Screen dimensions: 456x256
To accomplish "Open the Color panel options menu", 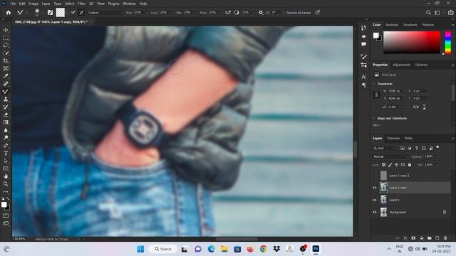I will click(x=453, y=25).
